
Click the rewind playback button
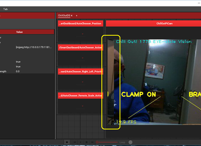click(75, 142)
